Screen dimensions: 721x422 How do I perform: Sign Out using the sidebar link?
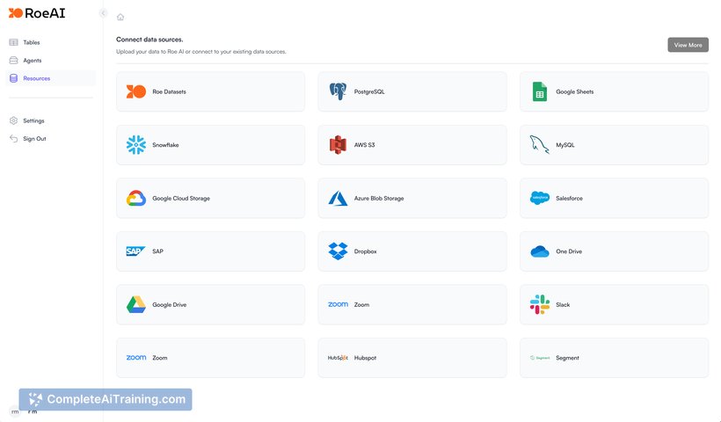[34, 138]
